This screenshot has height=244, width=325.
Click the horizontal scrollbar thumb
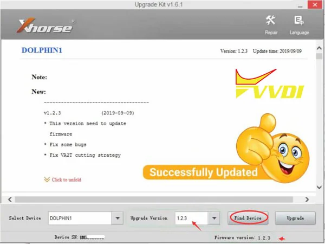154,200
